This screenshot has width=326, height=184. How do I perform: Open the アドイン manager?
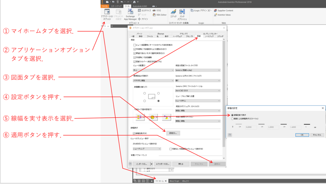pyautogui.click(x=143, y=19)
